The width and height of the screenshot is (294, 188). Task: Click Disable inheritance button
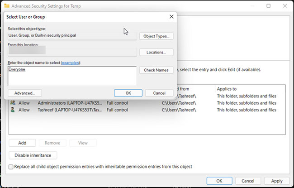tap(33, 155)
